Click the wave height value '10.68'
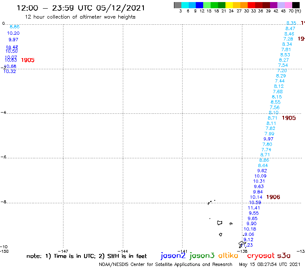This screenshot has width=305, height=268. click(x=10, y=66)
